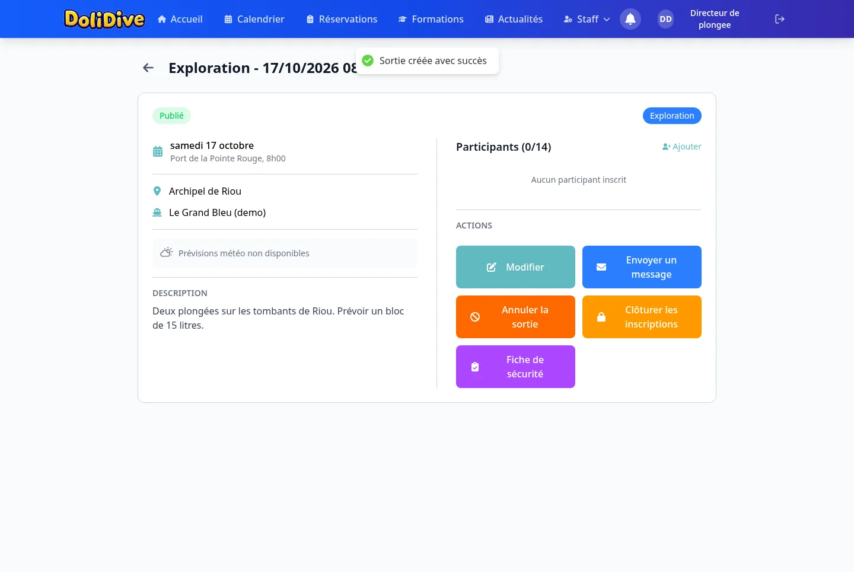Click Annuler la sortie button
854x572 pixels.
click(515, 317)
